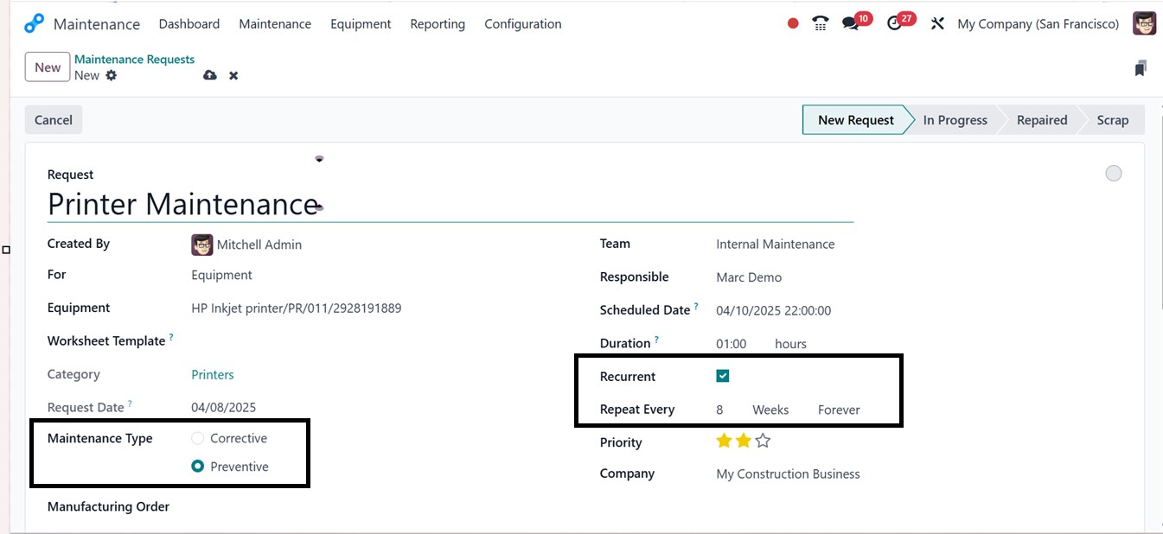
Task: Open the chat messages icon
Action: click(851, 24)
